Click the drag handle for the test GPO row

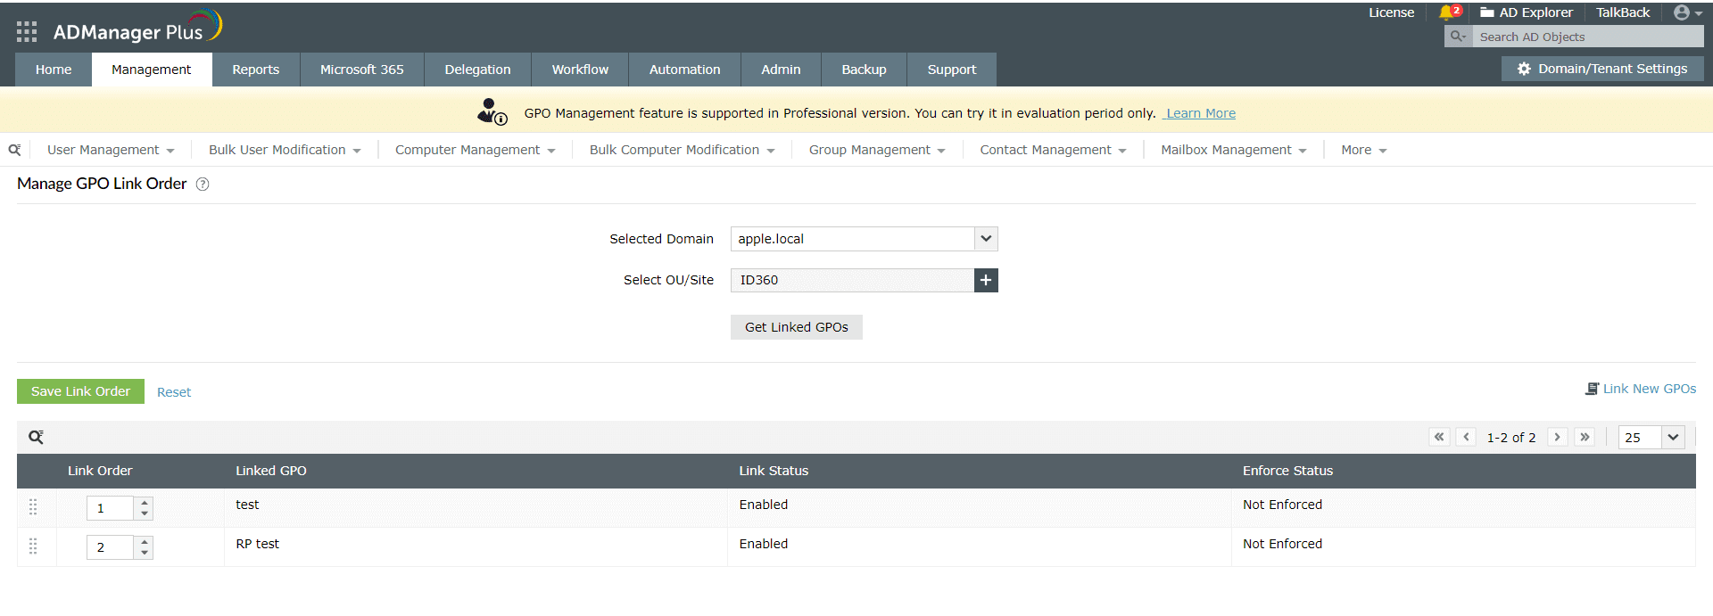(33, 506)
